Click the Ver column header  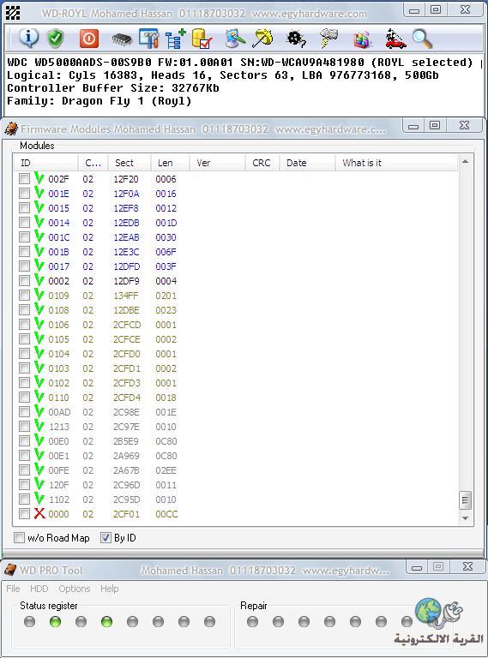tap(217, 163)
